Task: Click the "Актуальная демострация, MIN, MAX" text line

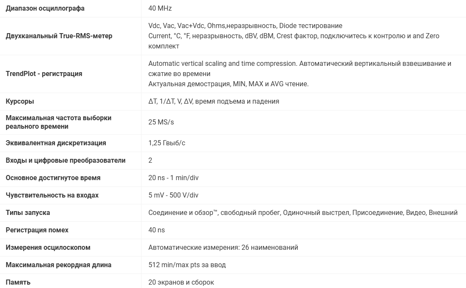Action: 228,84
